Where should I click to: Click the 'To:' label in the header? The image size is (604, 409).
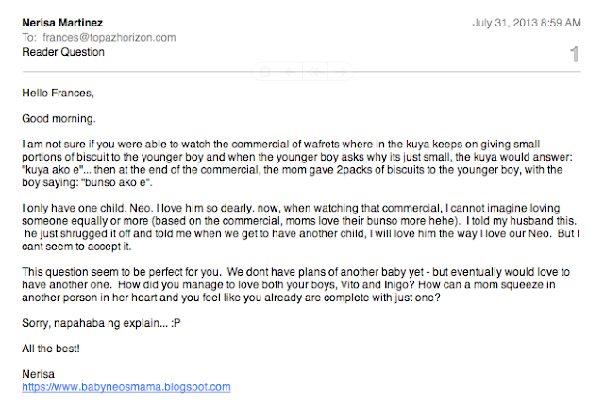point(29,38)
